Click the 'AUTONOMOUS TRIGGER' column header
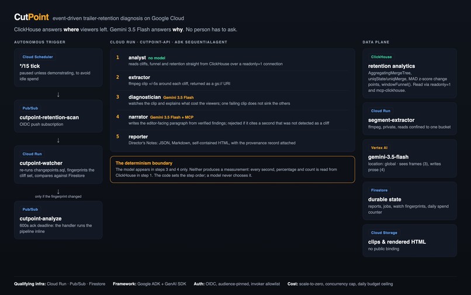The width and height of the screenshot is (471, 295). pos(40,42)
